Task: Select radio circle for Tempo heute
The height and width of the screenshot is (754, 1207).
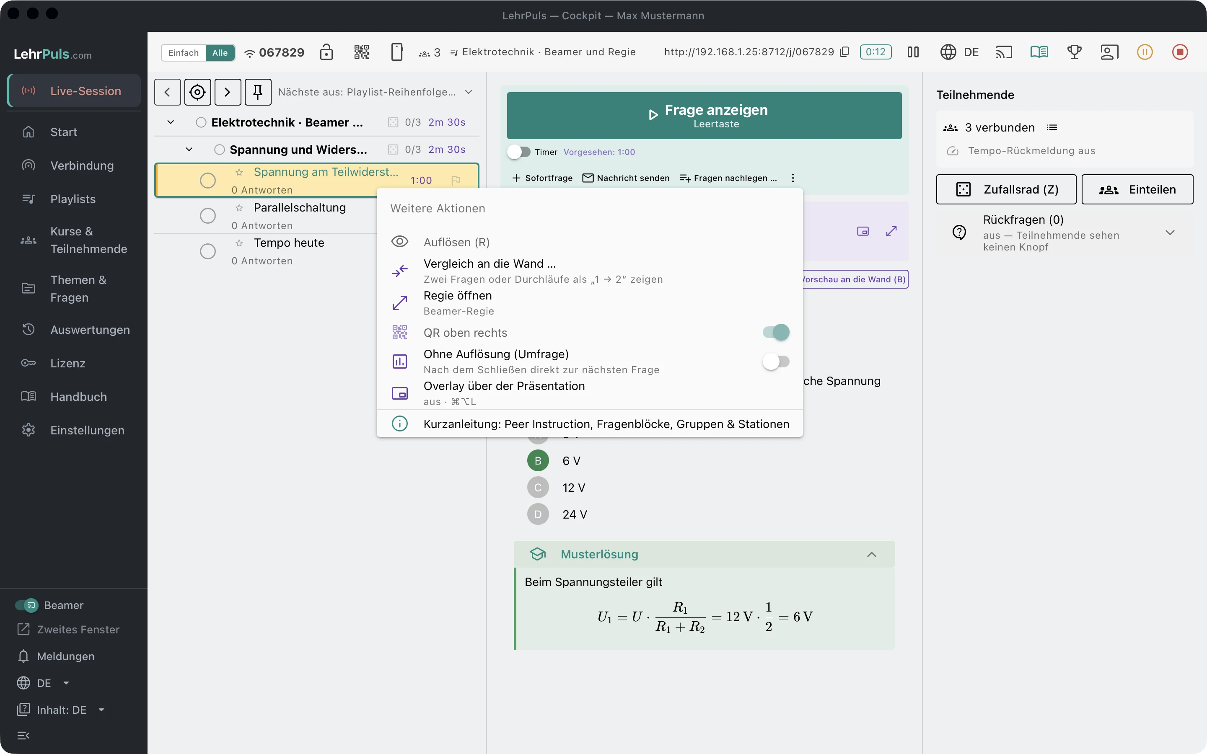Action: 208,251
